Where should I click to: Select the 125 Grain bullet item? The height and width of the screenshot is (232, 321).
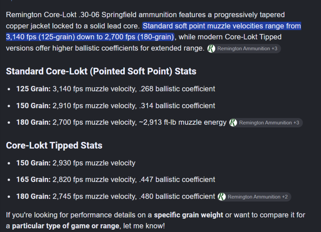(116, 89)
